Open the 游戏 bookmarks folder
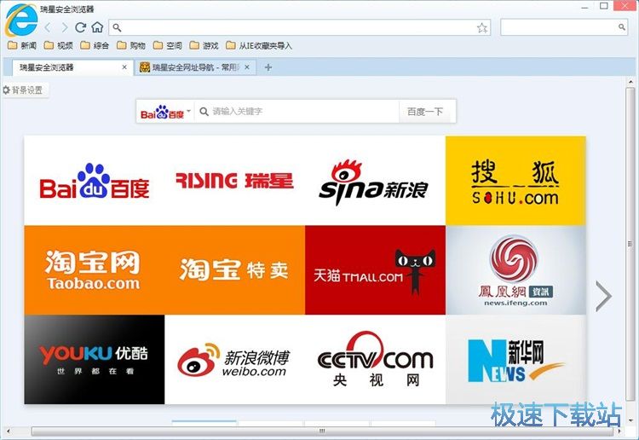The image size is (639, 440). (204, 45)
